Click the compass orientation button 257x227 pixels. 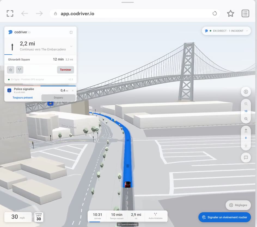(x=246, y=92)
